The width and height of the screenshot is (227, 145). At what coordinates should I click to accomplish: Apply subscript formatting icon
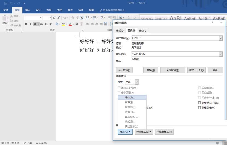(46, 24)
